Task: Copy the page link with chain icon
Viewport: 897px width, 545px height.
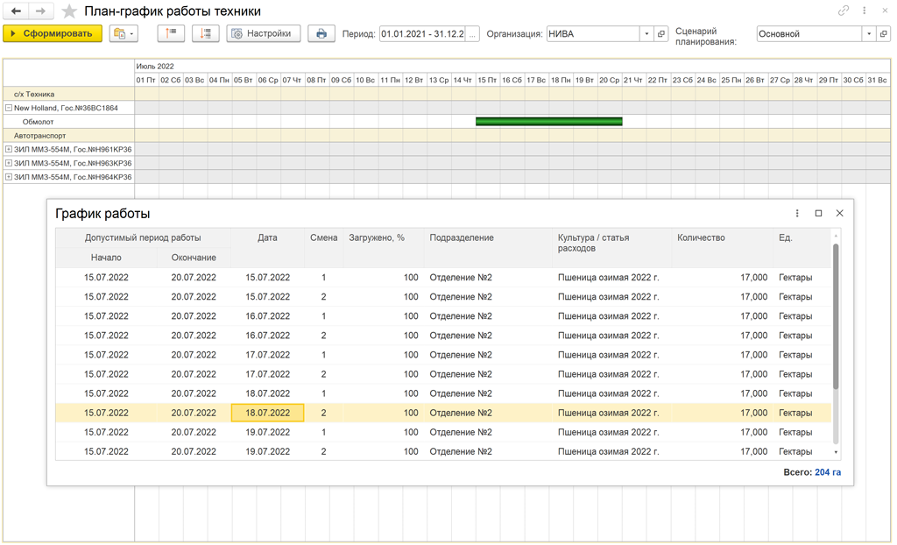Action: click(x=844, y=11)
